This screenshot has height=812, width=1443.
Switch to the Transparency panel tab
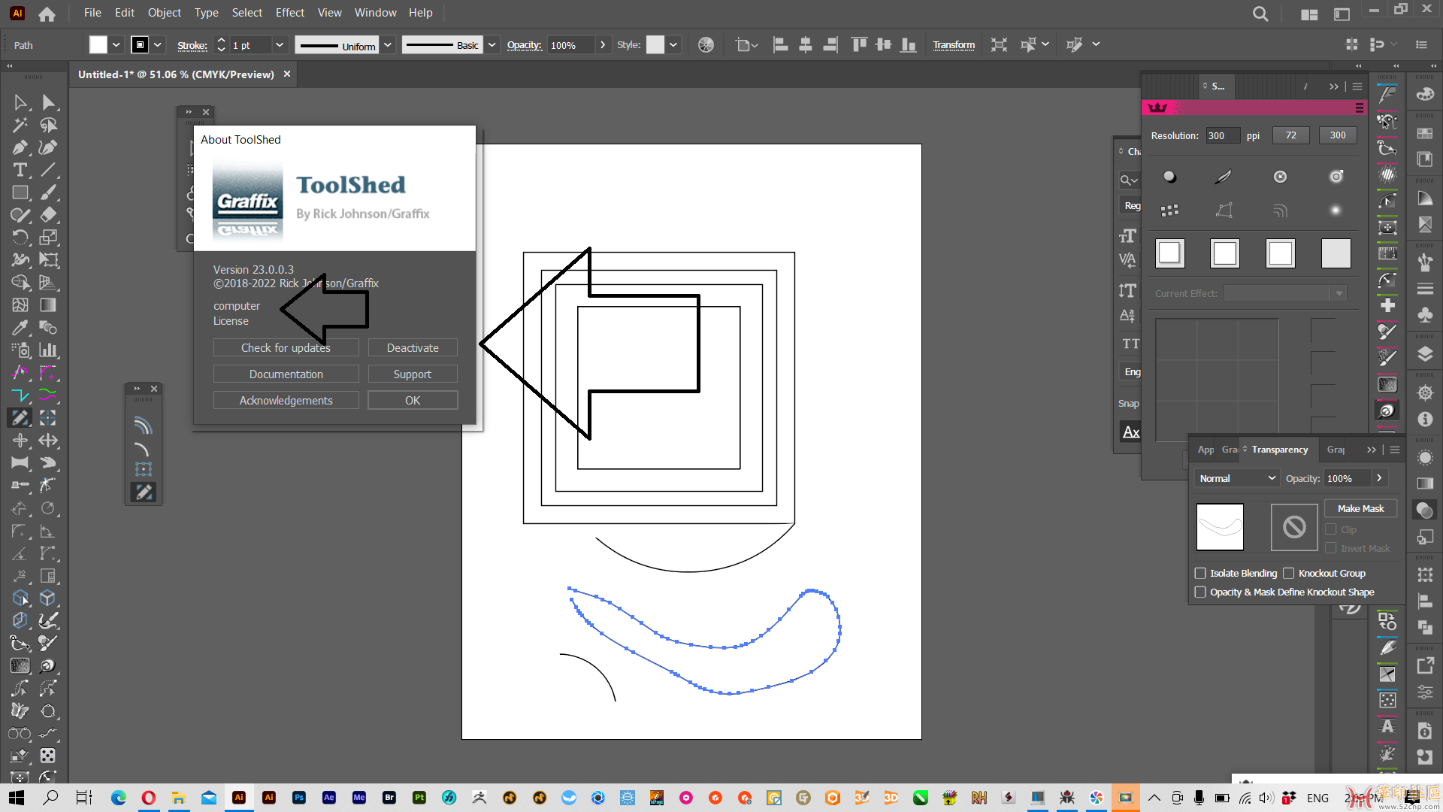1279,450
